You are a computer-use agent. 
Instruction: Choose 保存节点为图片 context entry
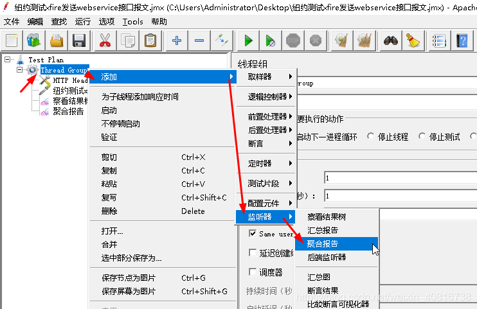163,278
